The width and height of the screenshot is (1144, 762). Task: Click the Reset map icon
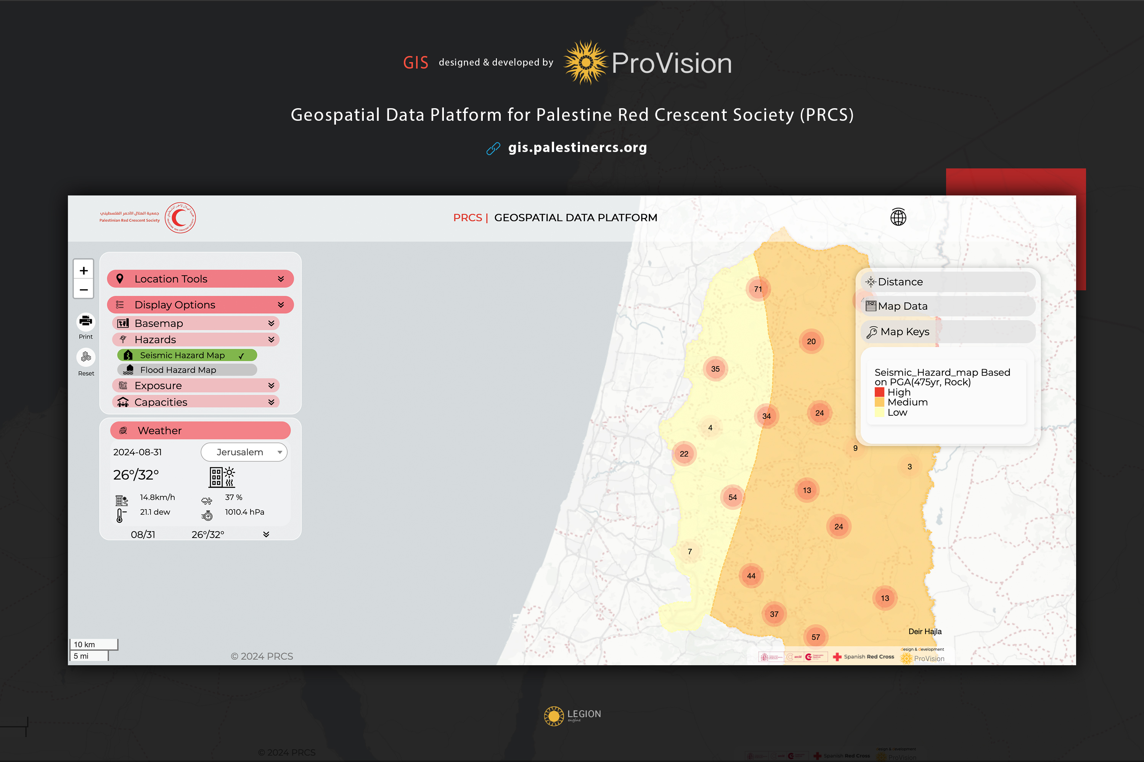pyautogui.click(x=85, y=357)
